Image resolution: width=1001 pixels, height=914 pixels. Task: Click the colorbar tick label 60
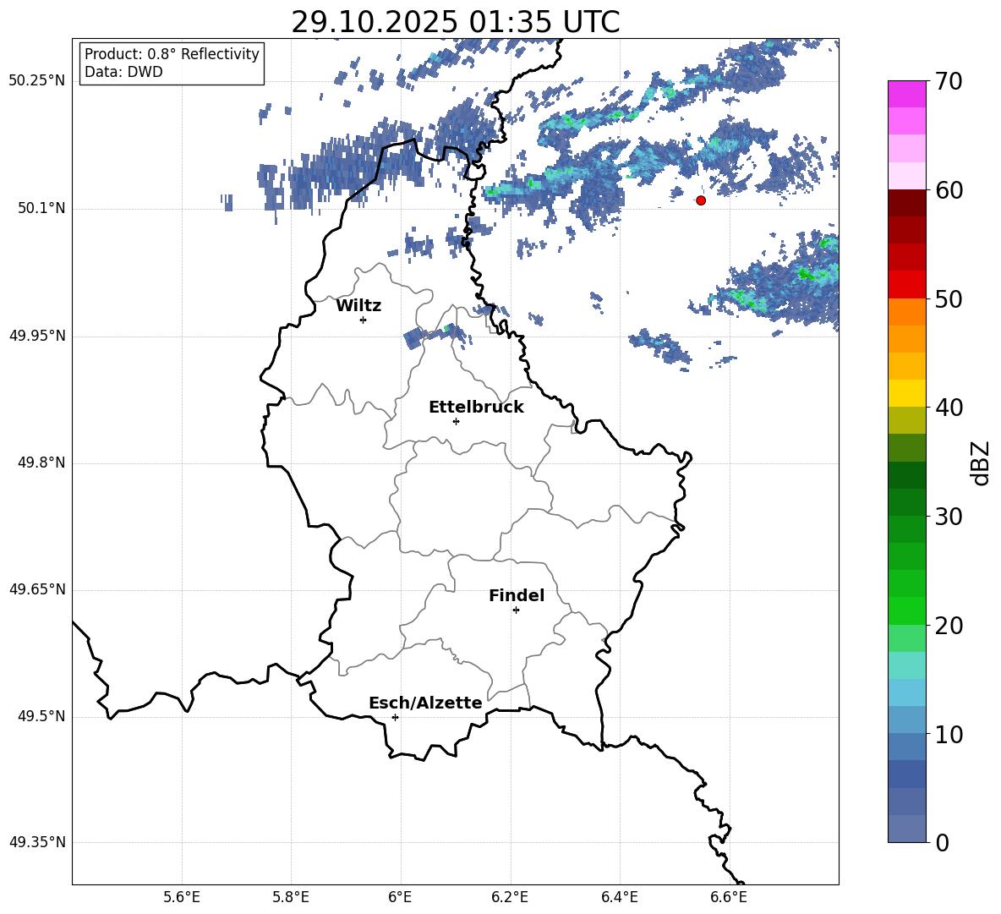[x=949, y=190]
